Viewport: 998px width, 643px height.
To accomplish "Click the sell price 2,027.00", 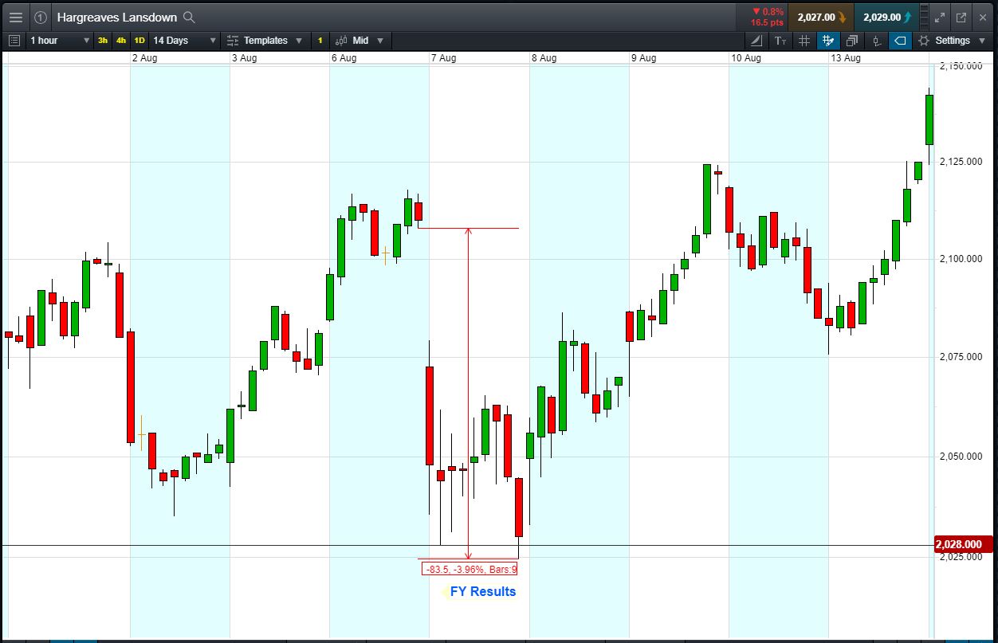I will pyautogui.click(x=821, y=17).
